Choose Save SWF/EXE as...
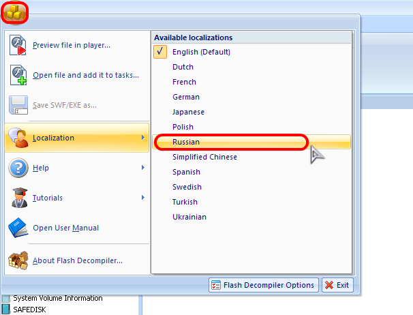The width and height of the screenshot is (413, 315). point(77,105)
